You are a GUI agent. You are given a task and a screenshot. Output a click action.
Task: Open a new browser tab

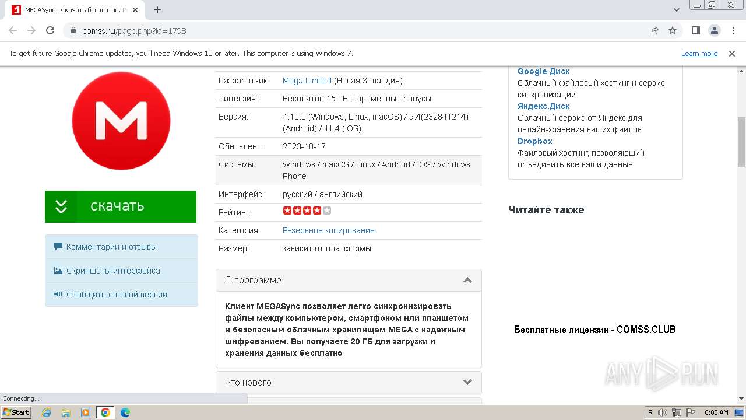point(157,10)
